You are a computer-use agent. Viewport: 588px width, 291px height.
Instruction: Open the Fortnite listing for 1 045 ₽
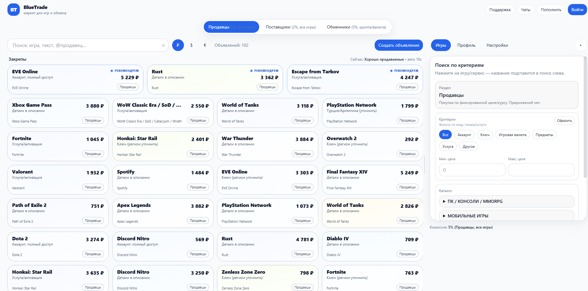coord(58,146)
